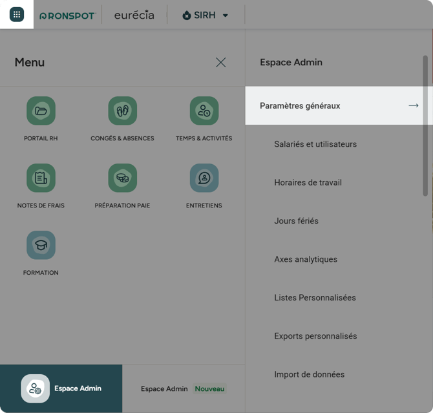The width and height of the screenshot is (433, 413).
Task: Expand the SIRH dropdown selector
Action: coord(206,16)
